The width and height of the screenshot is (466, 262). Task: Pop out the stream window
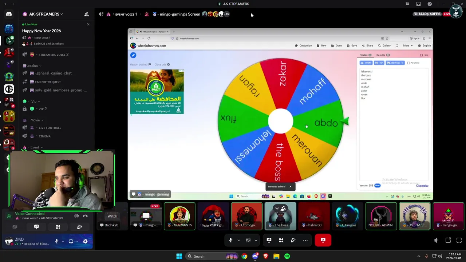[x=448, y=240]
